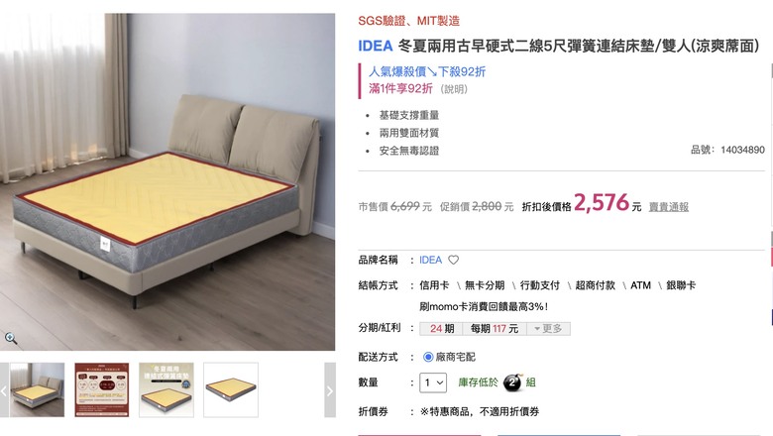Select the 冬夏兩用 promotional thumbnail
Viewport: 773px width, 436px height.
coord(166,390)
